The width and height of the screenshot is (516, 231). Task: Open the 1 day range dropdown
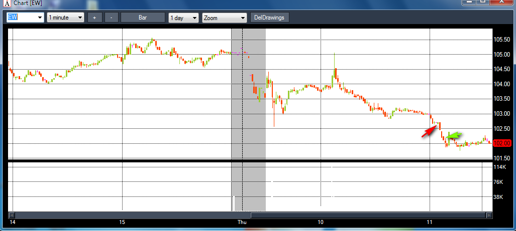[194, 18]
